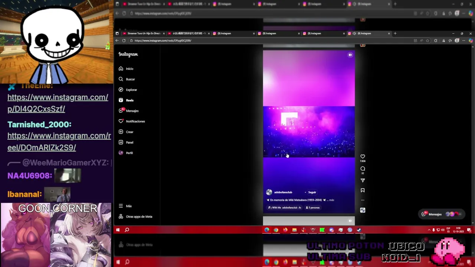
Task: Open adobofansclub avatar on reel
Action: click(x=269, y=192)
